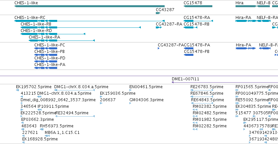Screen dimensions: 278x144
Task: Select the CHES-1-like-PC protein feature
Action: click(46, 48)
